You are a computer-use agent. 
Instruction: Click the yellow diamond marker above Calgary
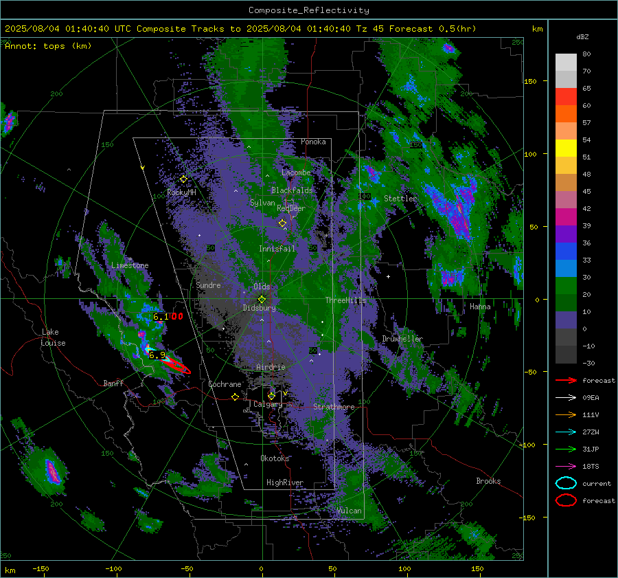271,396
